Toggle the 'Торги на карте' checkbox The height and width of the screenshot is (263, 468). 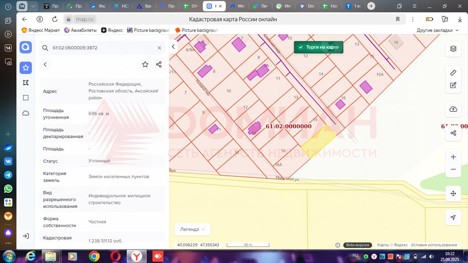tap(301, 47)
